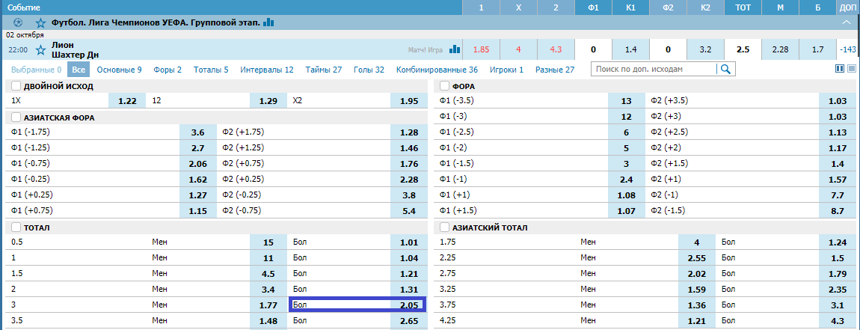This screenshot has height=330, width=860.
Task: Switch to single-column layout icon
Action: tap(852, 69)
